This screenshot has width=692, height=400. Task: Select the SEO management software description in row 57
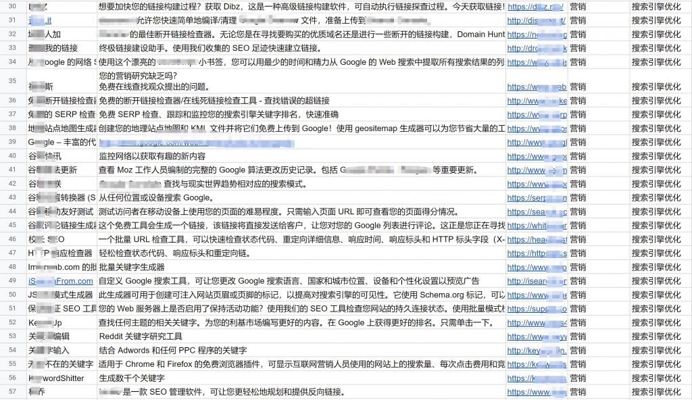click(301, 392)
